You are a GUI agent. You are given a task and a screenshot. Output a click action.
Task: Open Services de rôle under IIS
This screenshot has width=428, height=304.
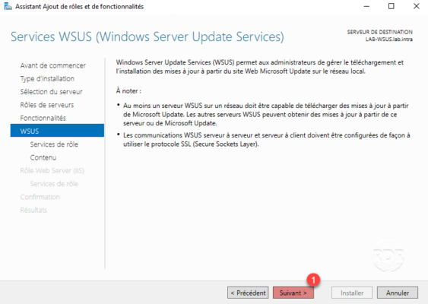click(54, 184)
